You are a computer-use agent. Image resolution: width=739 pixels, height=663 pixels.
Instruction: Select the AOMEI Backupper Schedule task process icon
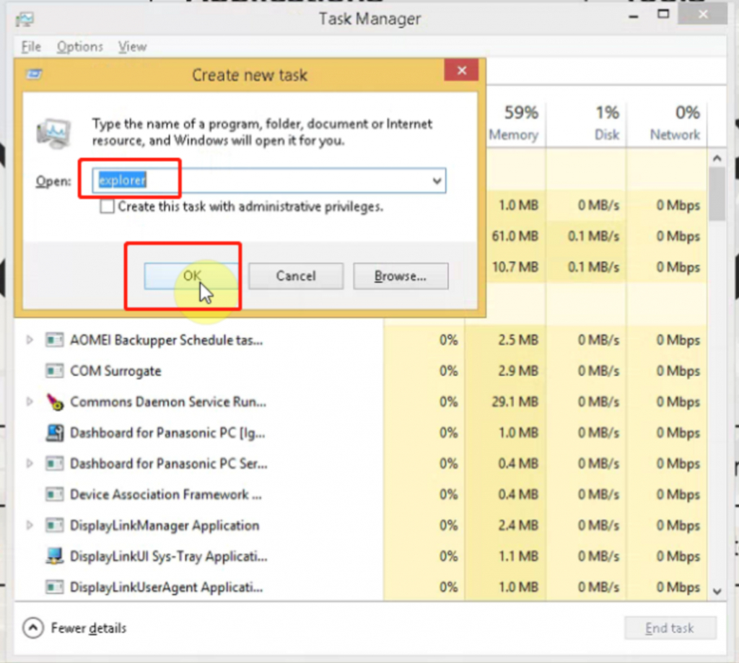[x=54, y=340]
